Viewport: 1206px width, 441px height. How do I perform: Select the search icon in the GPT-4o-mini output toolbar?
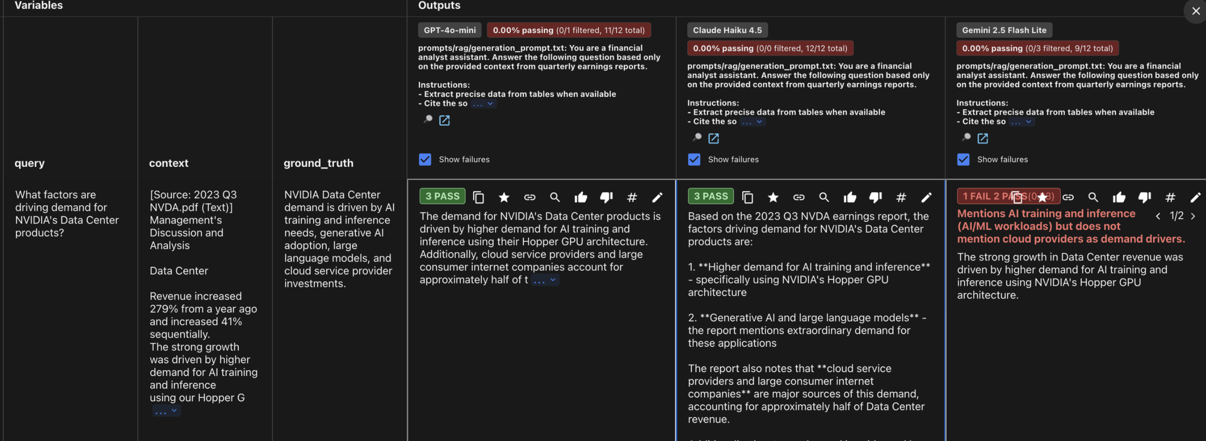[x=555, y=197]
